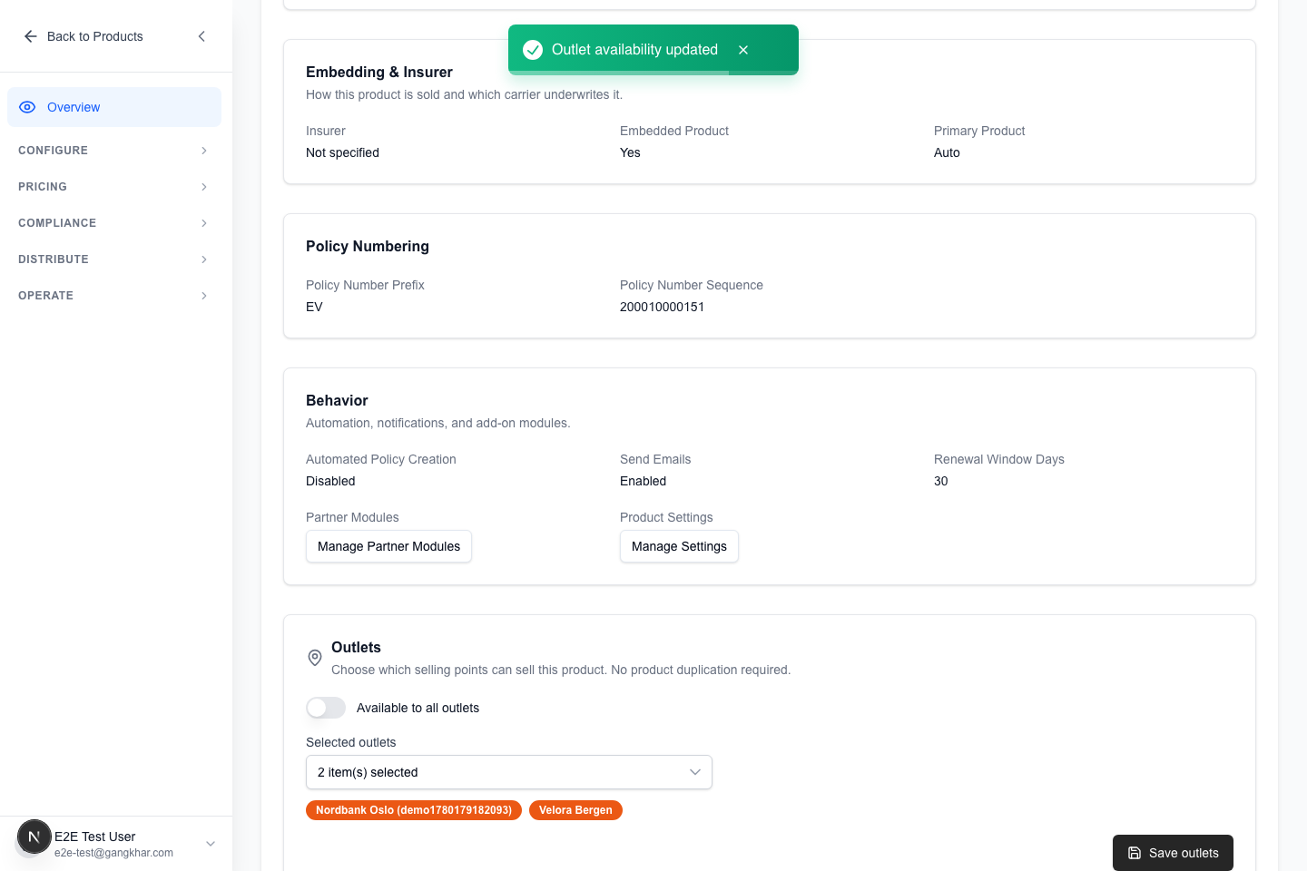Image resolution: width=1307 pixels, height=871 pixels.
Task: Open the COMPLIANCE menu section
Action: click(x=114, y=223)
